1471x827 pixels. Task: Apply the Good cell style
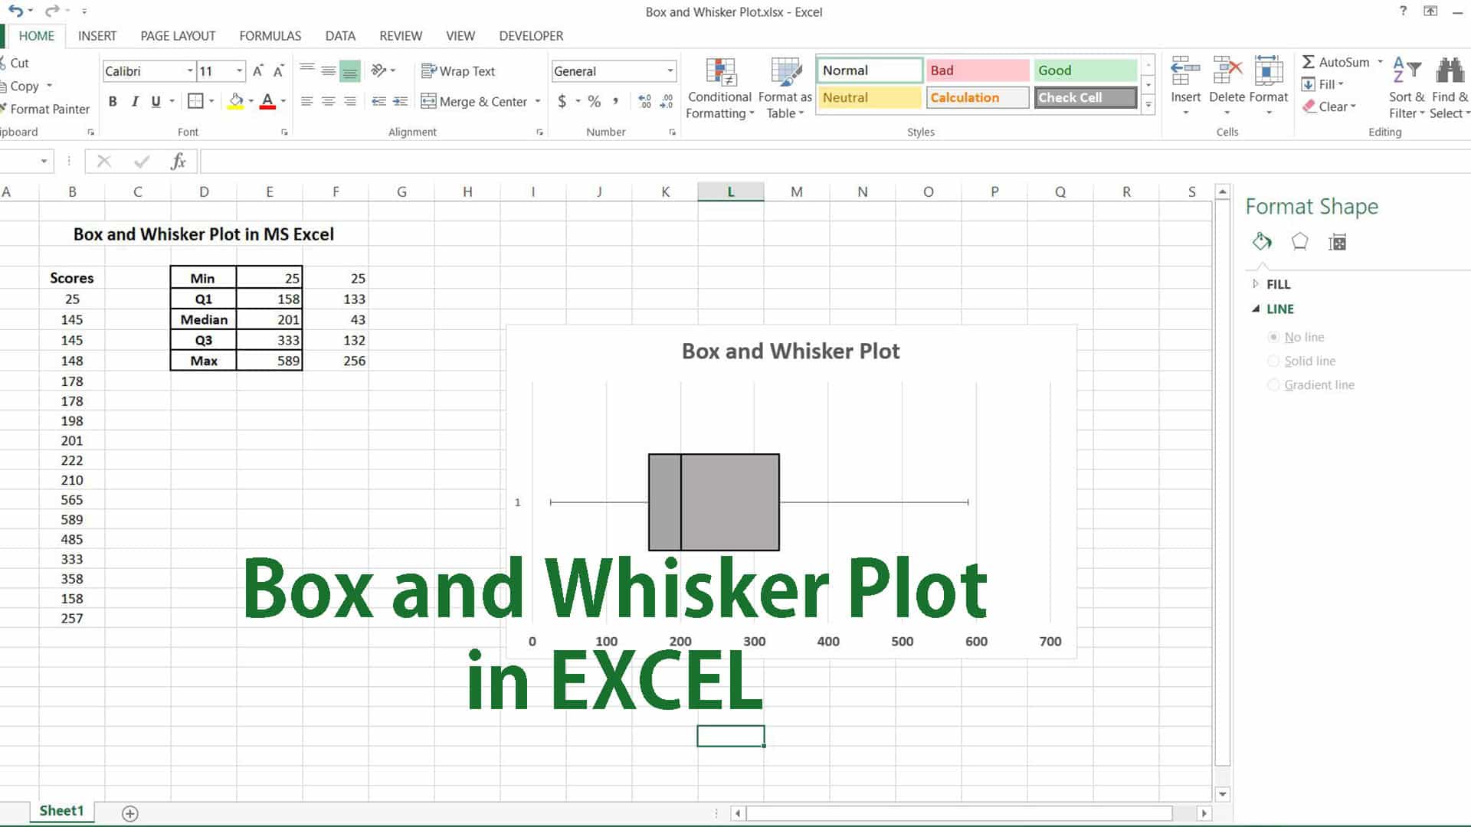pos(1084,70)
